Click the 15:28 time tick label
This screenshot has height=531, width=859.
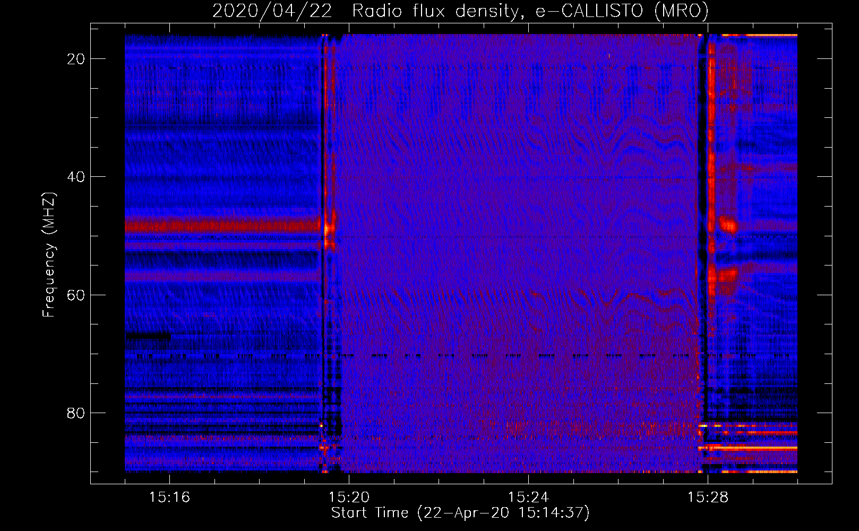[x=708, y=497]
